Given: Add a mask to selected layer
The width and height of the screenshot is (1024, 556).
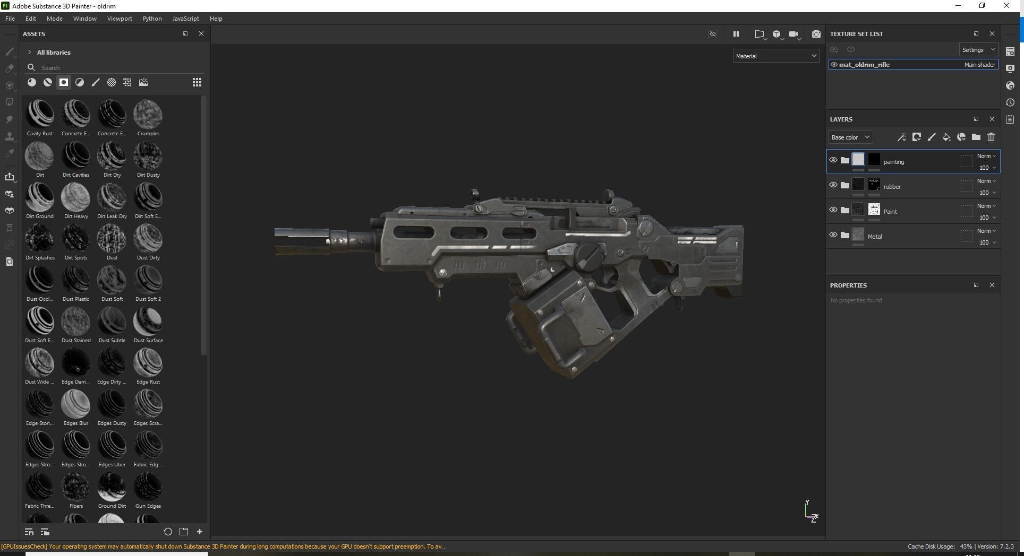Looking at the screenshot, I should coord(917,137).
